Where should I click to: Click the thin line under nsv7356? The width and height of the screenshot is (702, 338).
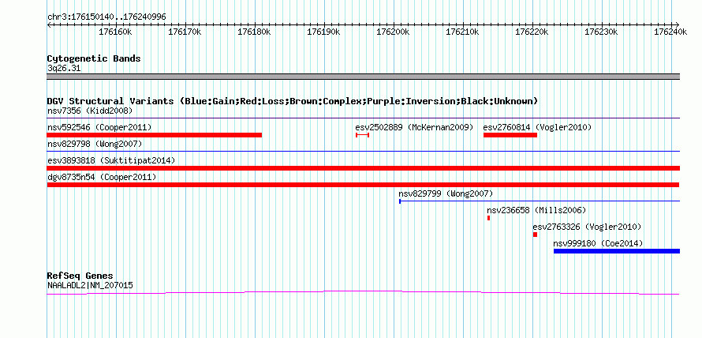pos(364,118)
